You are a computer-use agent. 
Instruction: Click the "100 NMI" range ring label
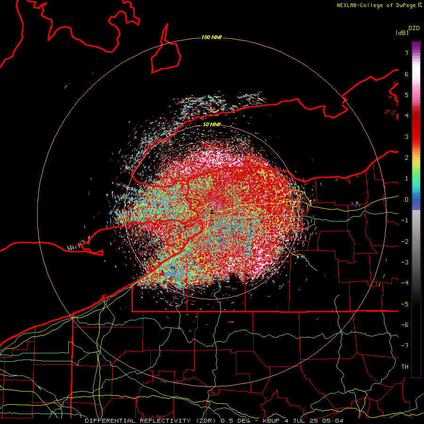point(212,37)
